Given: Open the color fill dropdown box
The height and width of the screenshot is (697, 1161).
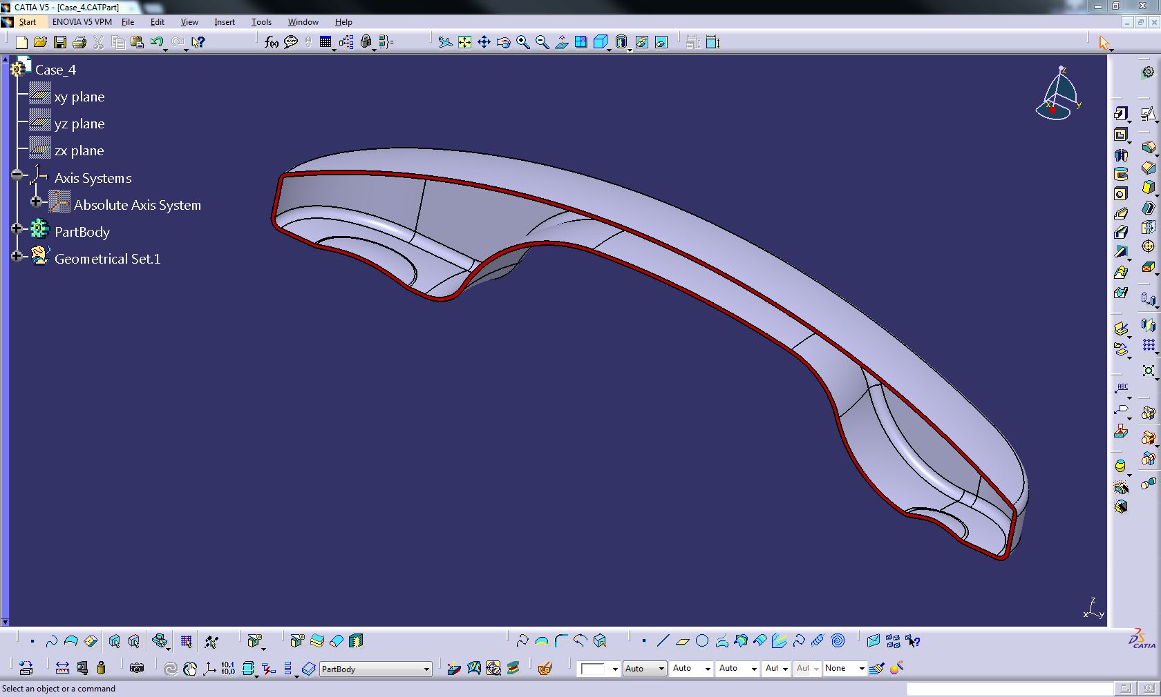Looking at the screenshot, I should coord(598,668).
